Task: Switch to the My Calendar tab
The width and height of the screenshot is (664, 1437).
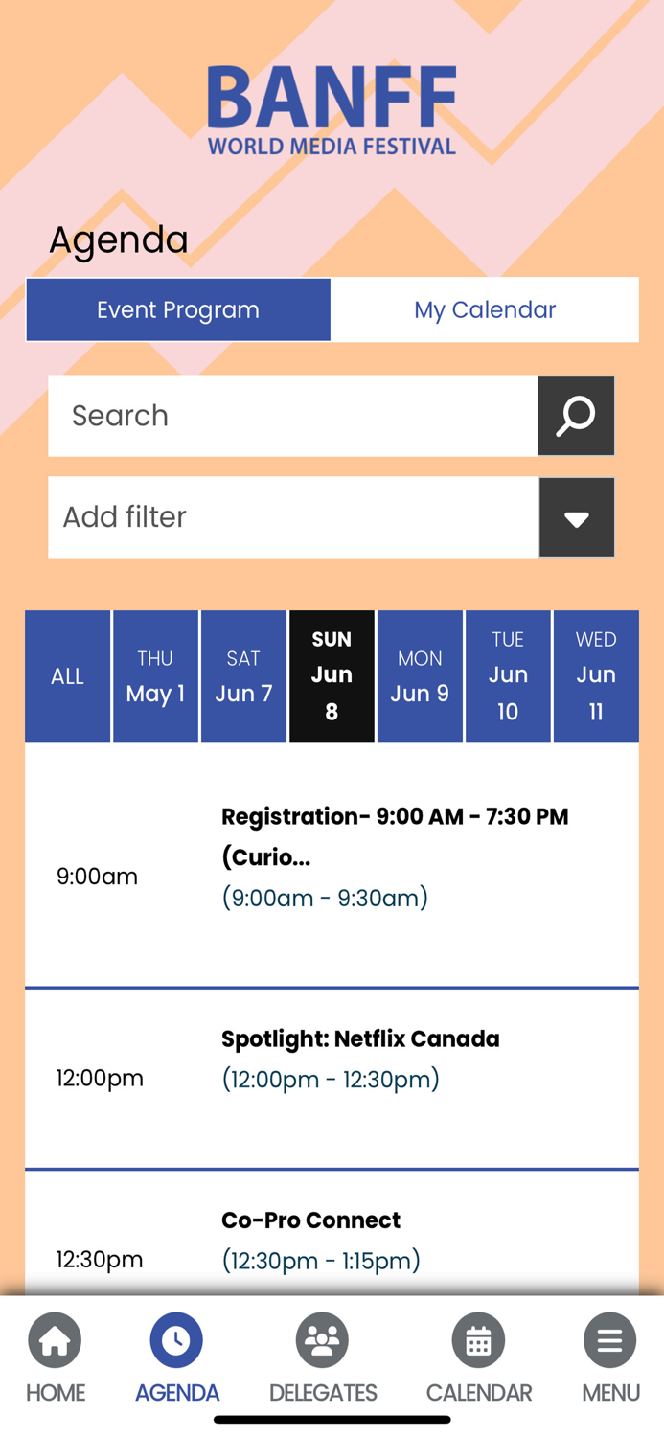Action: pyautogui.click(x=485, y=309)
